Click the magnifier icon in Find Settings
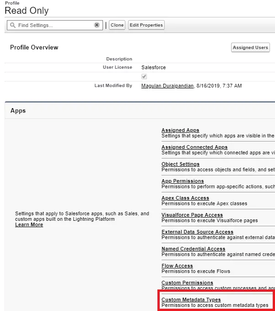The width and height of the screenshot is (275, 311). click(x=13, y=25)
